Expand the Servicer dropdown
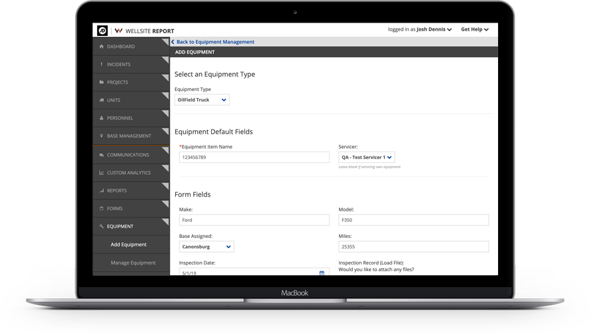The height and width of the screenshot is (335, 592). pos(366,158)
